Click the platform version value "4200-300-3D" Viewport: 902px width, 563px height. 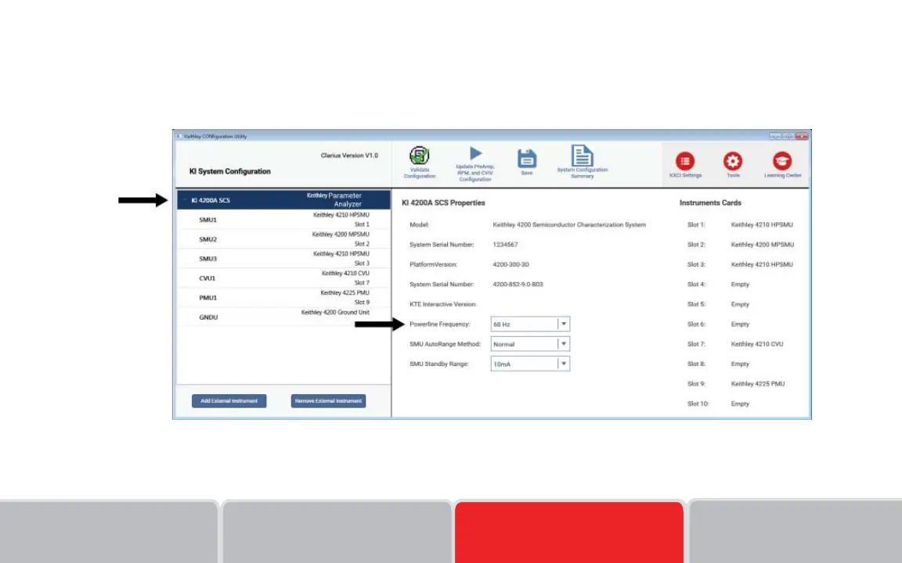point(511,265)
